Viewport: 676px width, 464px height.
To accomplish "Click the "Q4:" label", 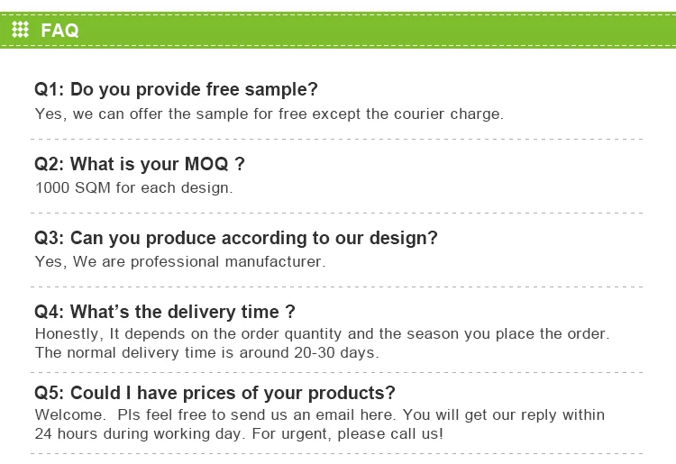I will (50, 312).
